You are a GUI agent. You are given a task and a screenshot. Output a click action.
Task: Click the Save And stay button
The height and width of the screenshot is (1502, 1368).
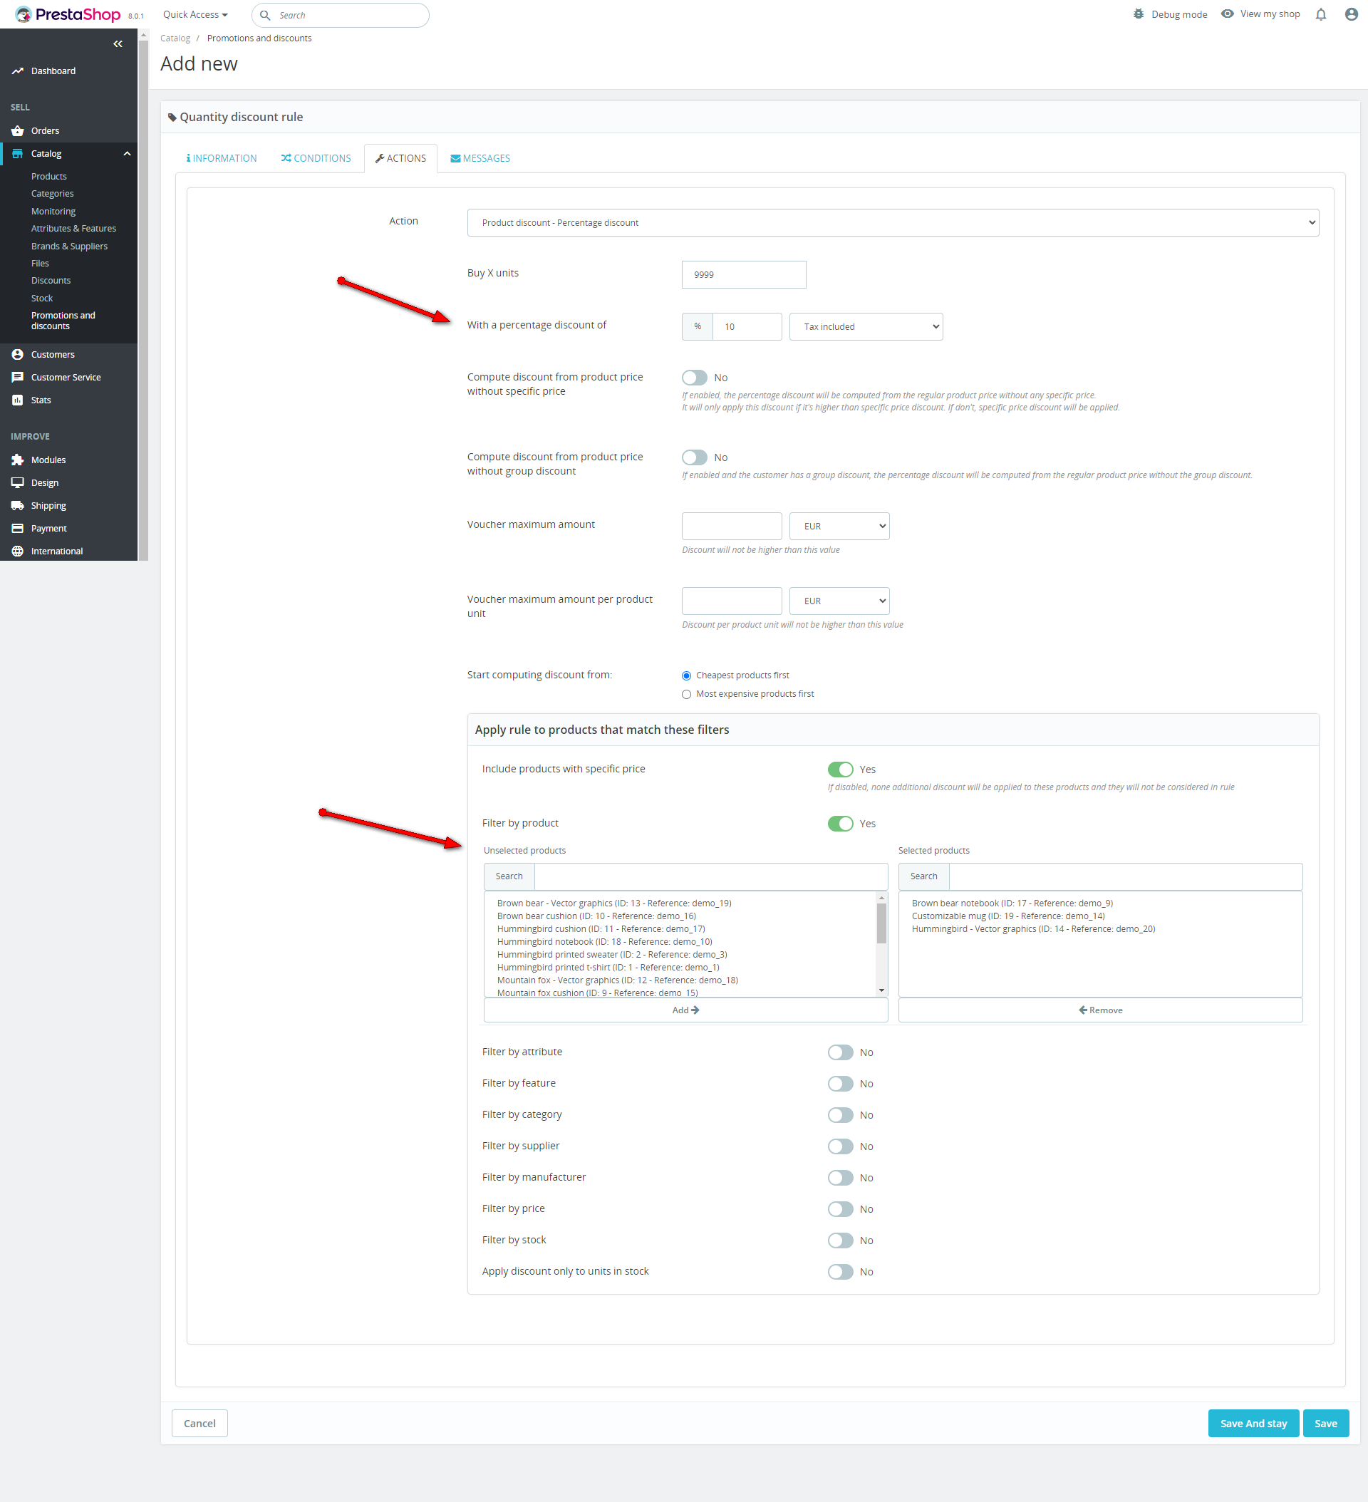pyautogui.click(x=1253, y=1423)
